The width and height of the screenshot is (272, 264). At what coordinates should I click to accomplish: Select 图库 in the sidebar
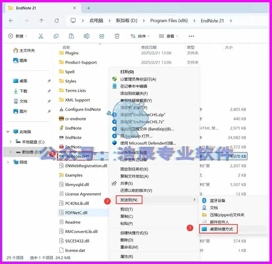[x=20, y=61]
